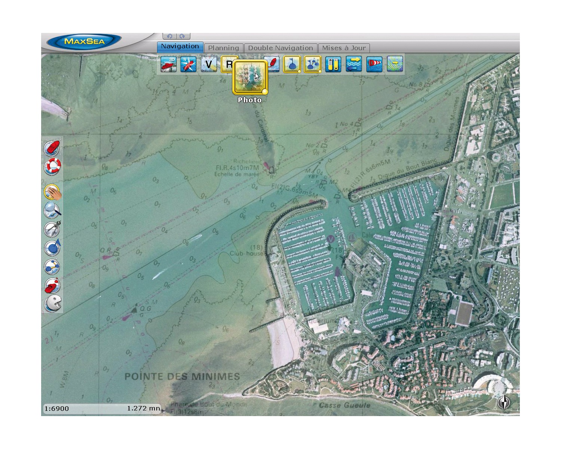Toggle the Photo satellite overlay

[250, 78]
